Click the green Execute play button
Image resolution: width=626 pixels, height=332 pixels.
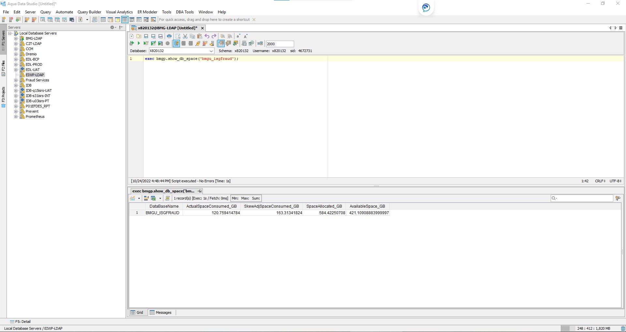(139, 43)
